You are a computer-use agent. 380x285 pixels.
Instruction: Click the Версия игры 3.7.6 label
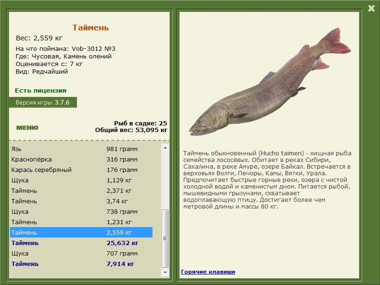coord(43,102)
